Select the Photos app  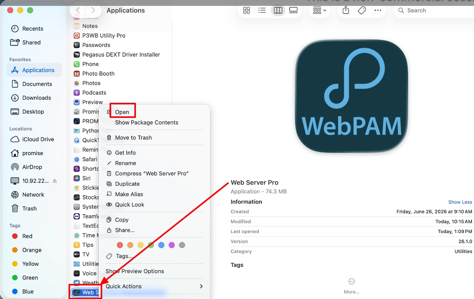91,83
